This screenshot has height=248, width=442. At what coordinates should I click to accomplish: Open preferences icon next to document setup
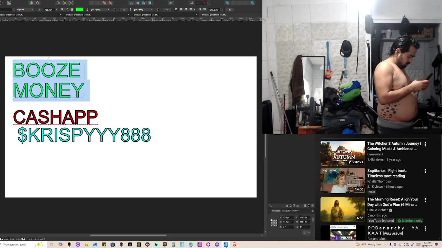point(38,3)
